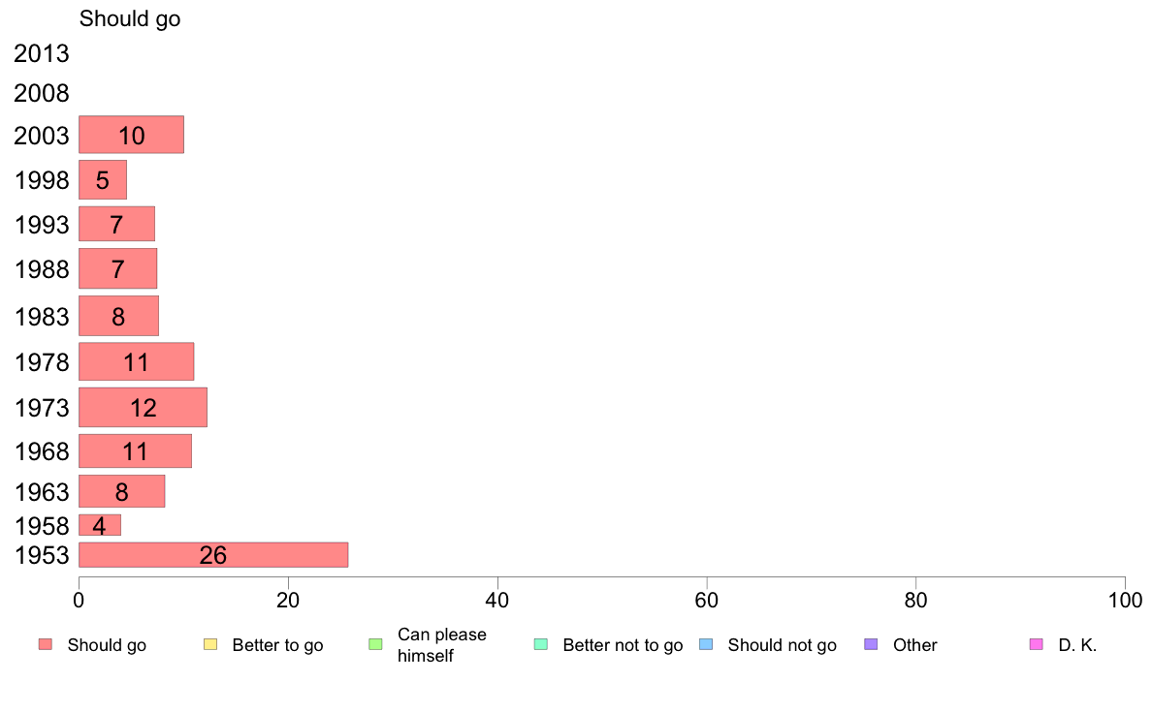Select the 1958 bar labeled 4

100,525
